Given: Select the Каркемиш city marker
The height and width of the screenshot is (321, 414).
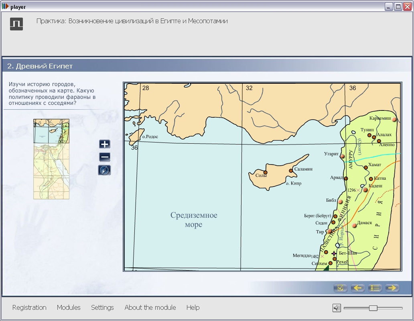Looking at the screenshot, I should 394,119.
